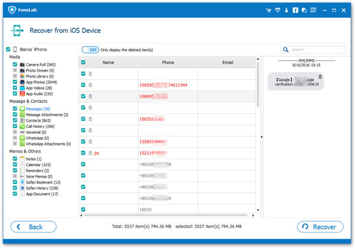Select Safari Bookmark (13) category
This screenshot has width=355, height=248.
click(43, 182)
